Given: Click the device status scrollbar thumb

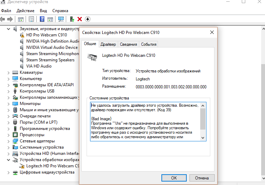Looking at the screenshot, I should point(203,119).
